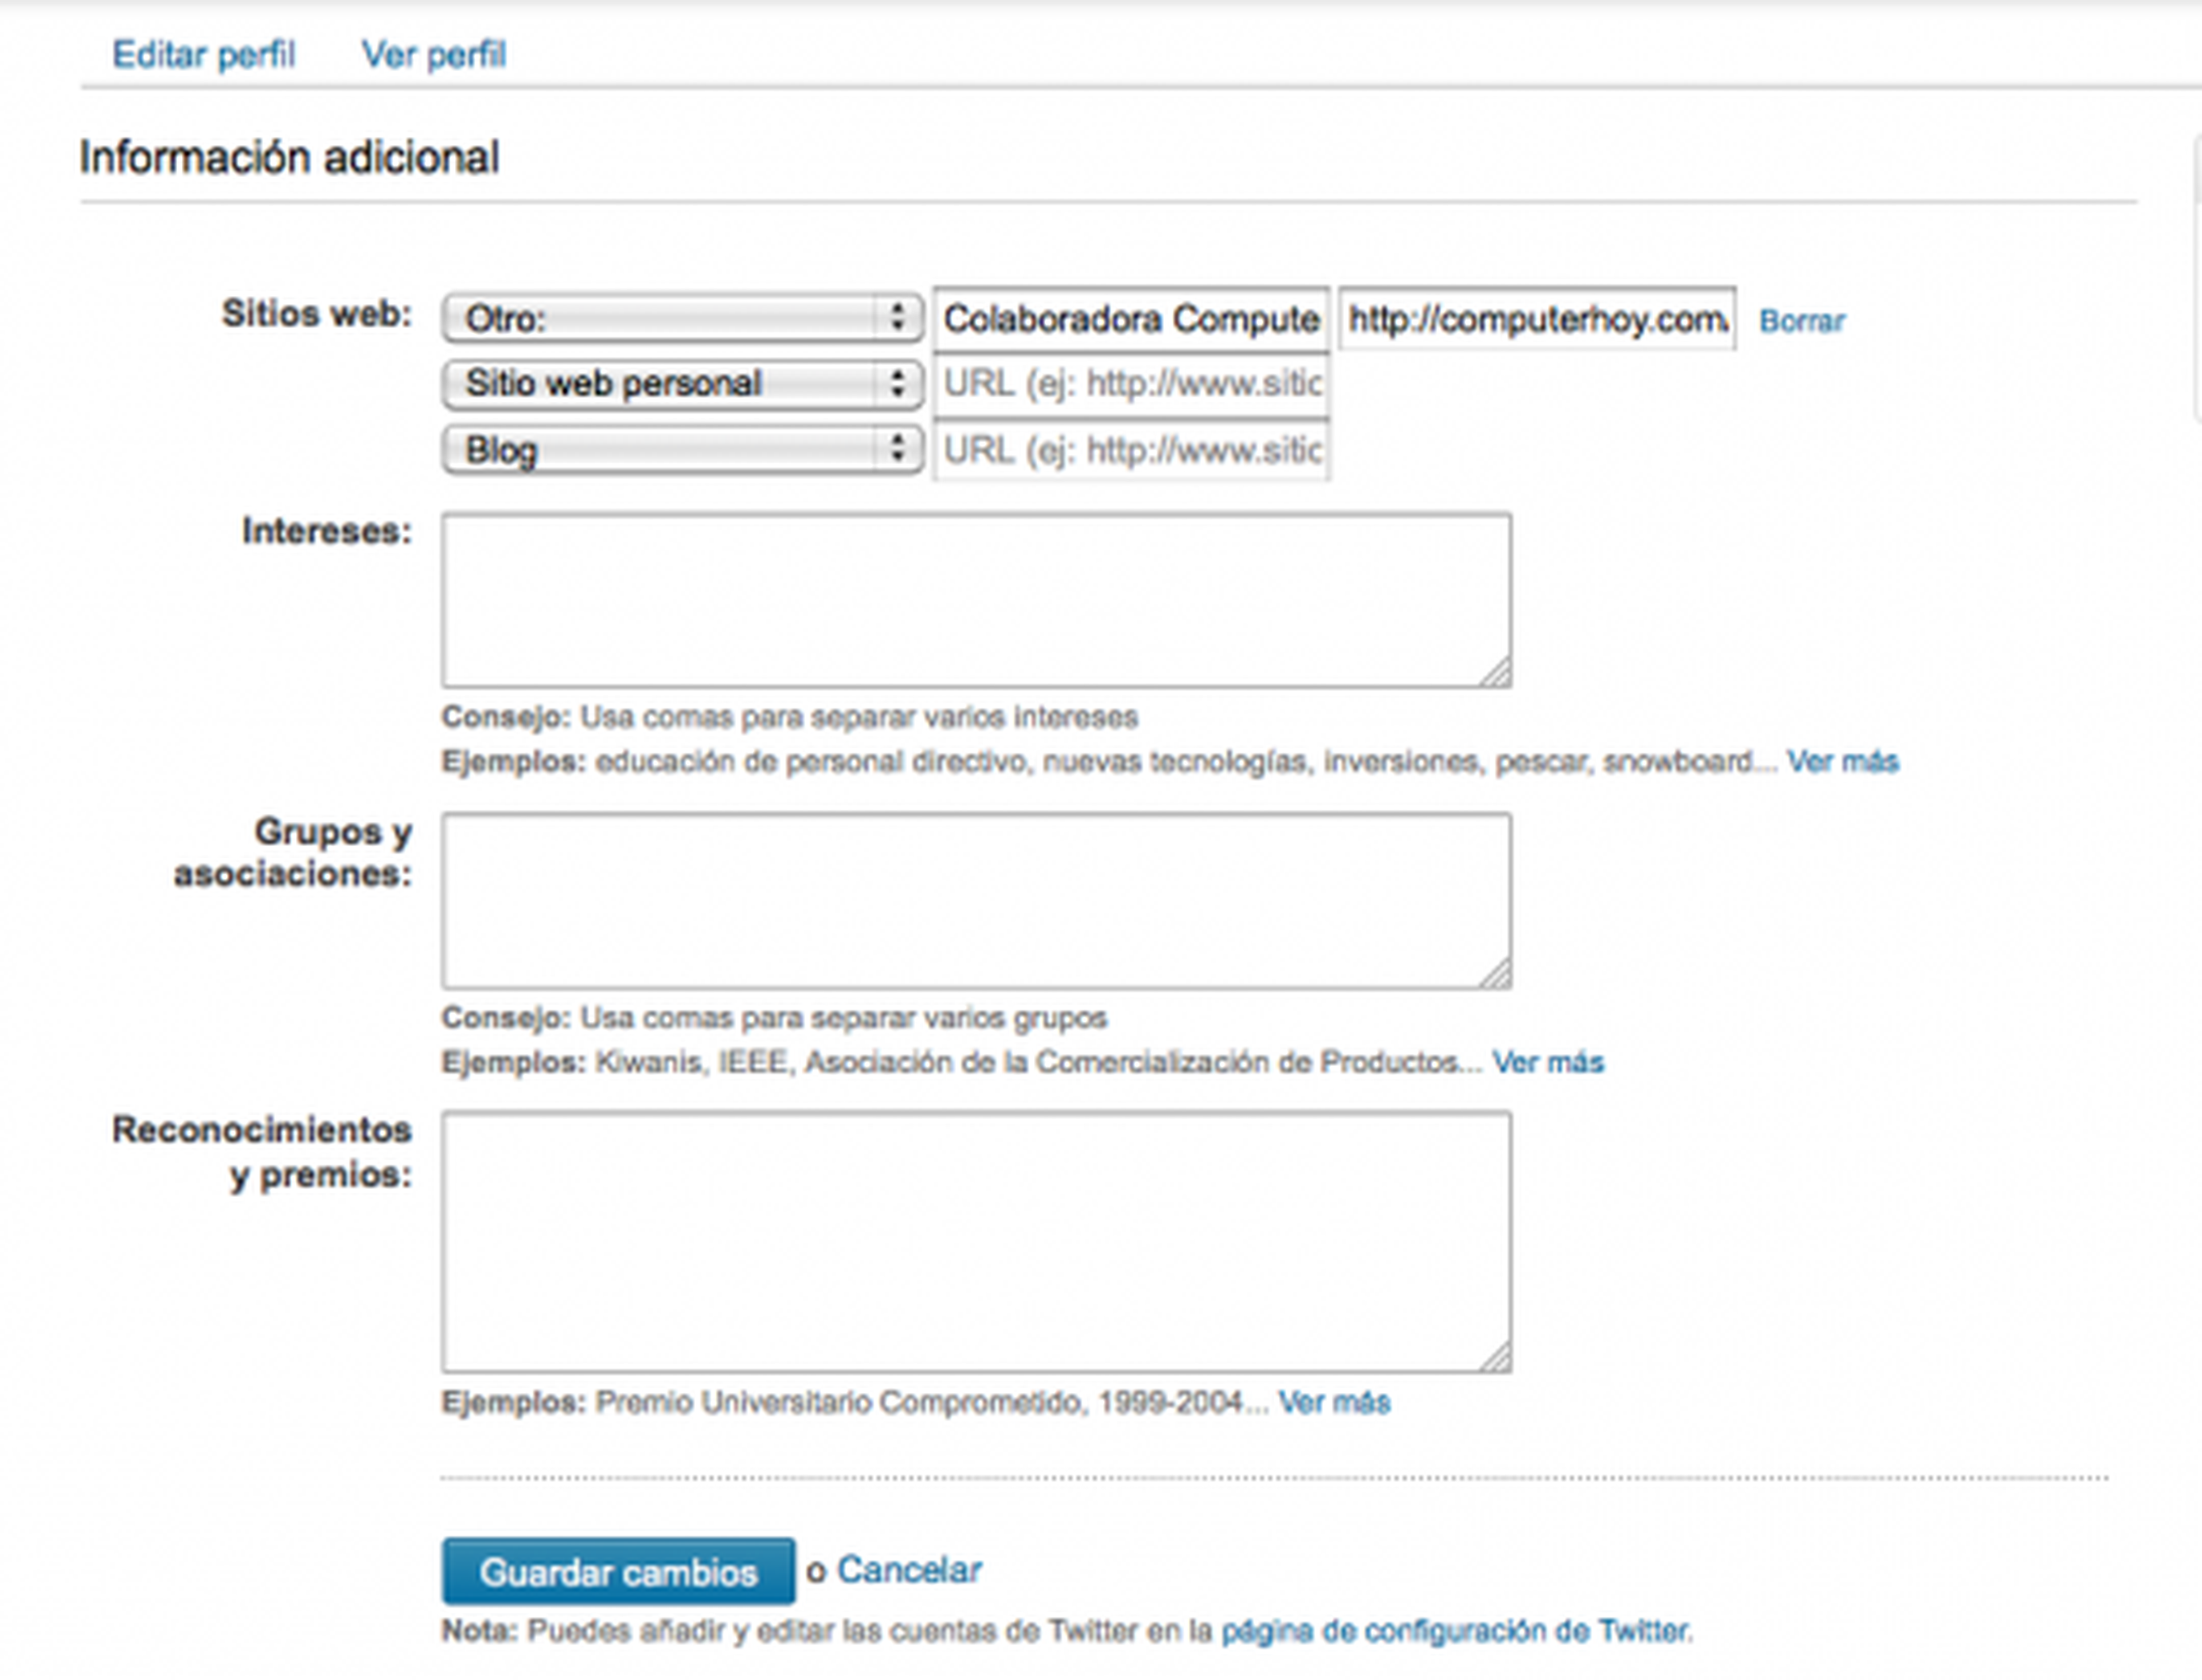Screen dimensions: 2202x1680
Task: Expand the Blog website type dropdown
Action: coord(682,450)
